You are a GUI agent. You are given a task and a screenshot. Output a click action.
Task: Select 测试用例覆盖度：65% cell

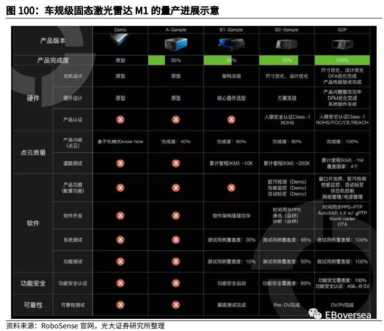tap(287, 240)
